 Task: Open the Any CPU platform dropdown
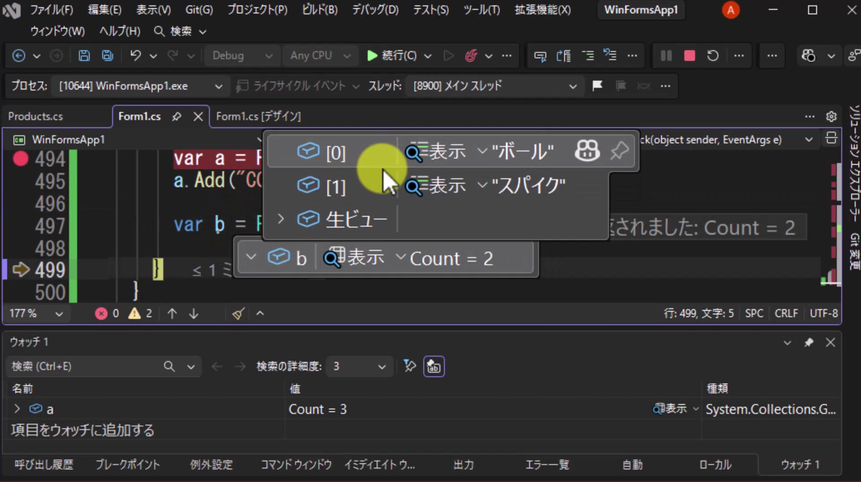(320, 56)
